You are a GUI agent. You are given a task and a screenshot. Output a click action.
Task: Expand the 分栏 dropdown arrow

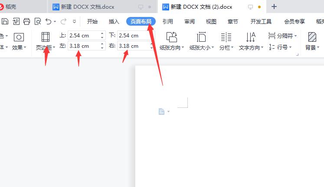[232, 47]
